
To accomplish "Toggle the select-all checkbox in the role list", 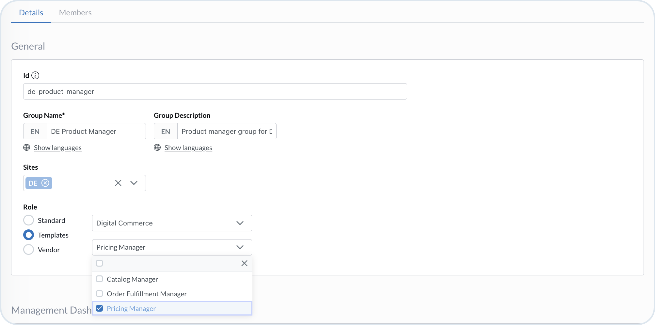I will 99,263.
